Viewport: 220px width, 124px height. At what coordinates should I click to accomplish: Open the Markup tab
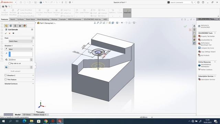point(54,19)
